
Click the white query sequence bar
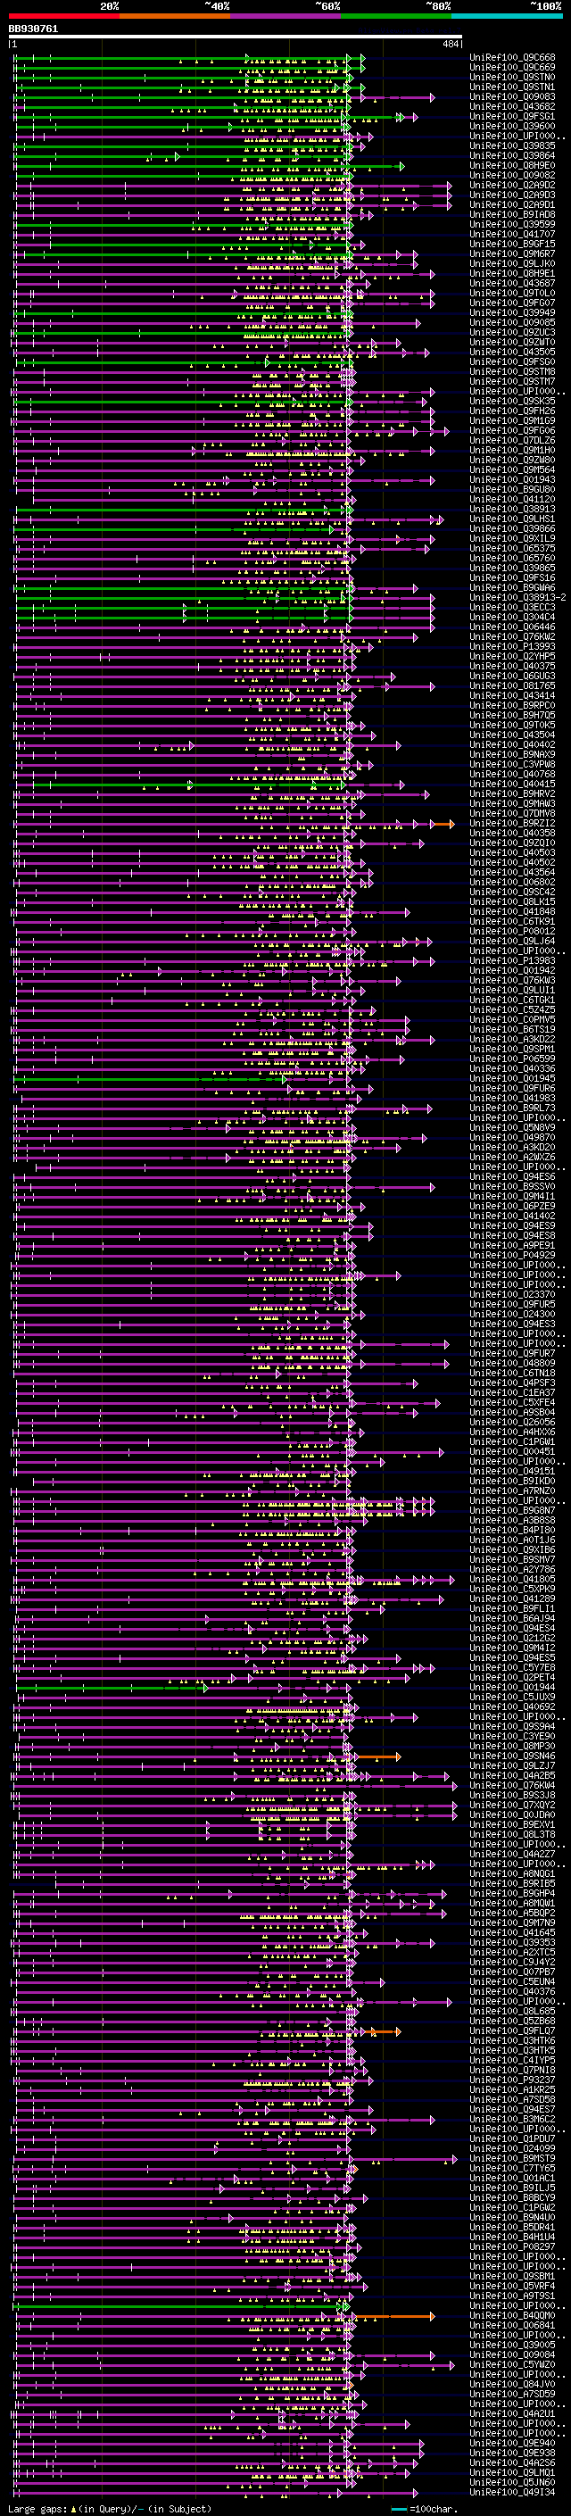point(236,37)
